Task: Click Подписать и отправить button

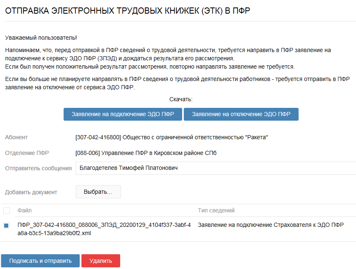Action: (40, 261)
